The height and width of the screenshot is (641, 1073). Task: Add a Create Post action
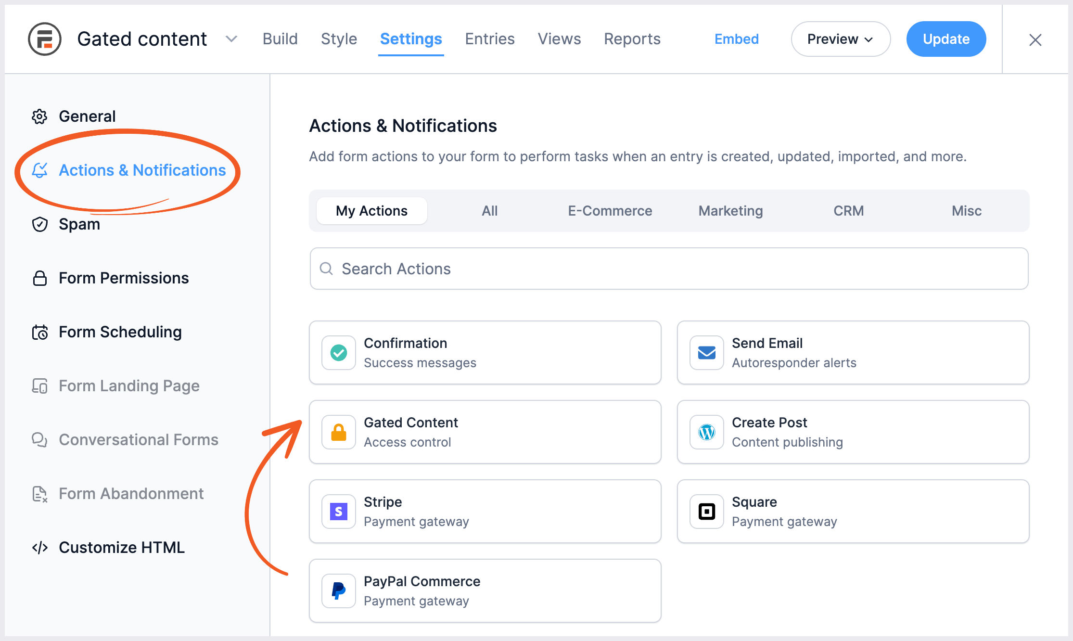pyautogui.click(x=853, y=432)
